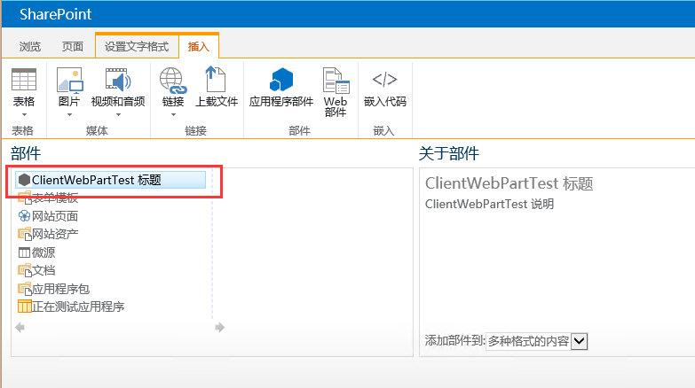Click hexagon icon beside ClientWebPartTest 标题
The image size is (695, 388).
pos(24,180)
